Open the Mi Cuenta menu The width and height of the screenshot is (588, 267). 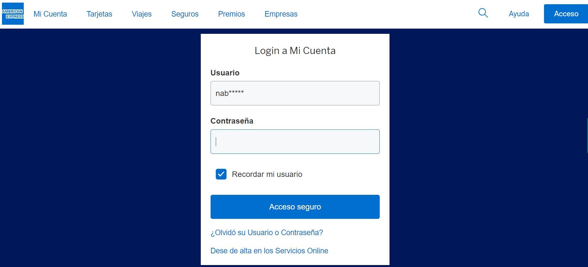50,14
